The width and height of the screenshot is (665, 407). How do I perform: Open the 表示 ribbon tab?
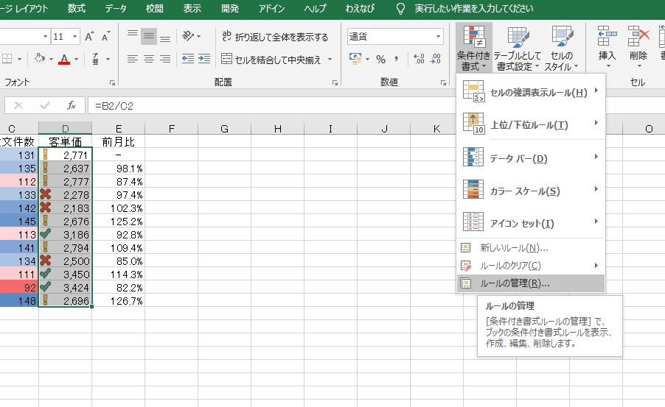(x=192, y=9)
